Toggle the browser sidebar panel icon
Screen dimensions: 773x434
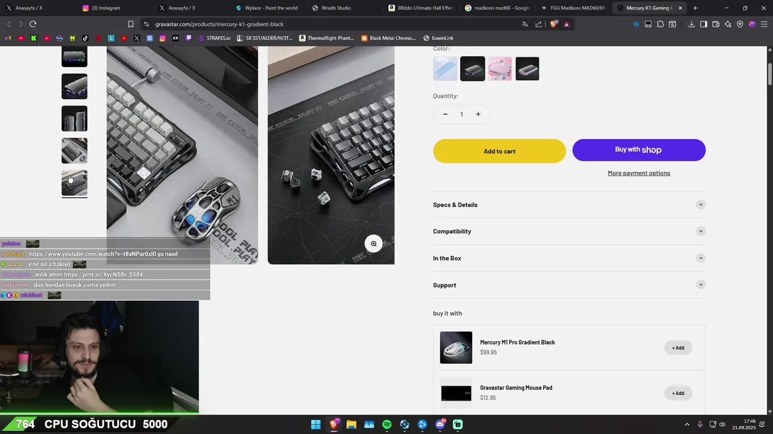[x=704, y=24]
